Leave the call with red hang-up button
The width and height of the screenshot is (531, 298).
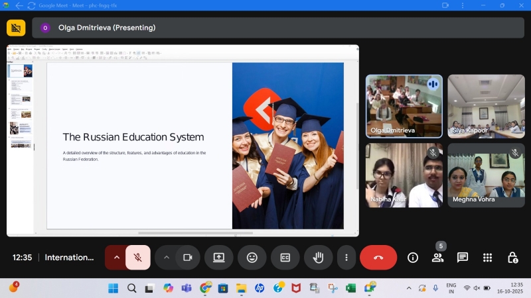[x=378, y=258]
